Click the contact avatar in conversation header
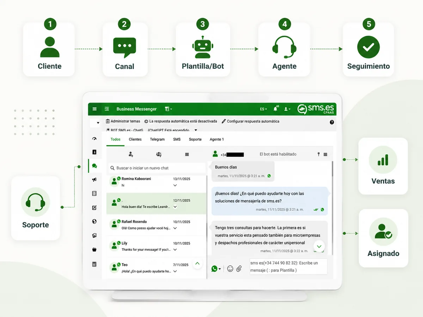This screenshot has width=423, height=317. pos(215,154)
